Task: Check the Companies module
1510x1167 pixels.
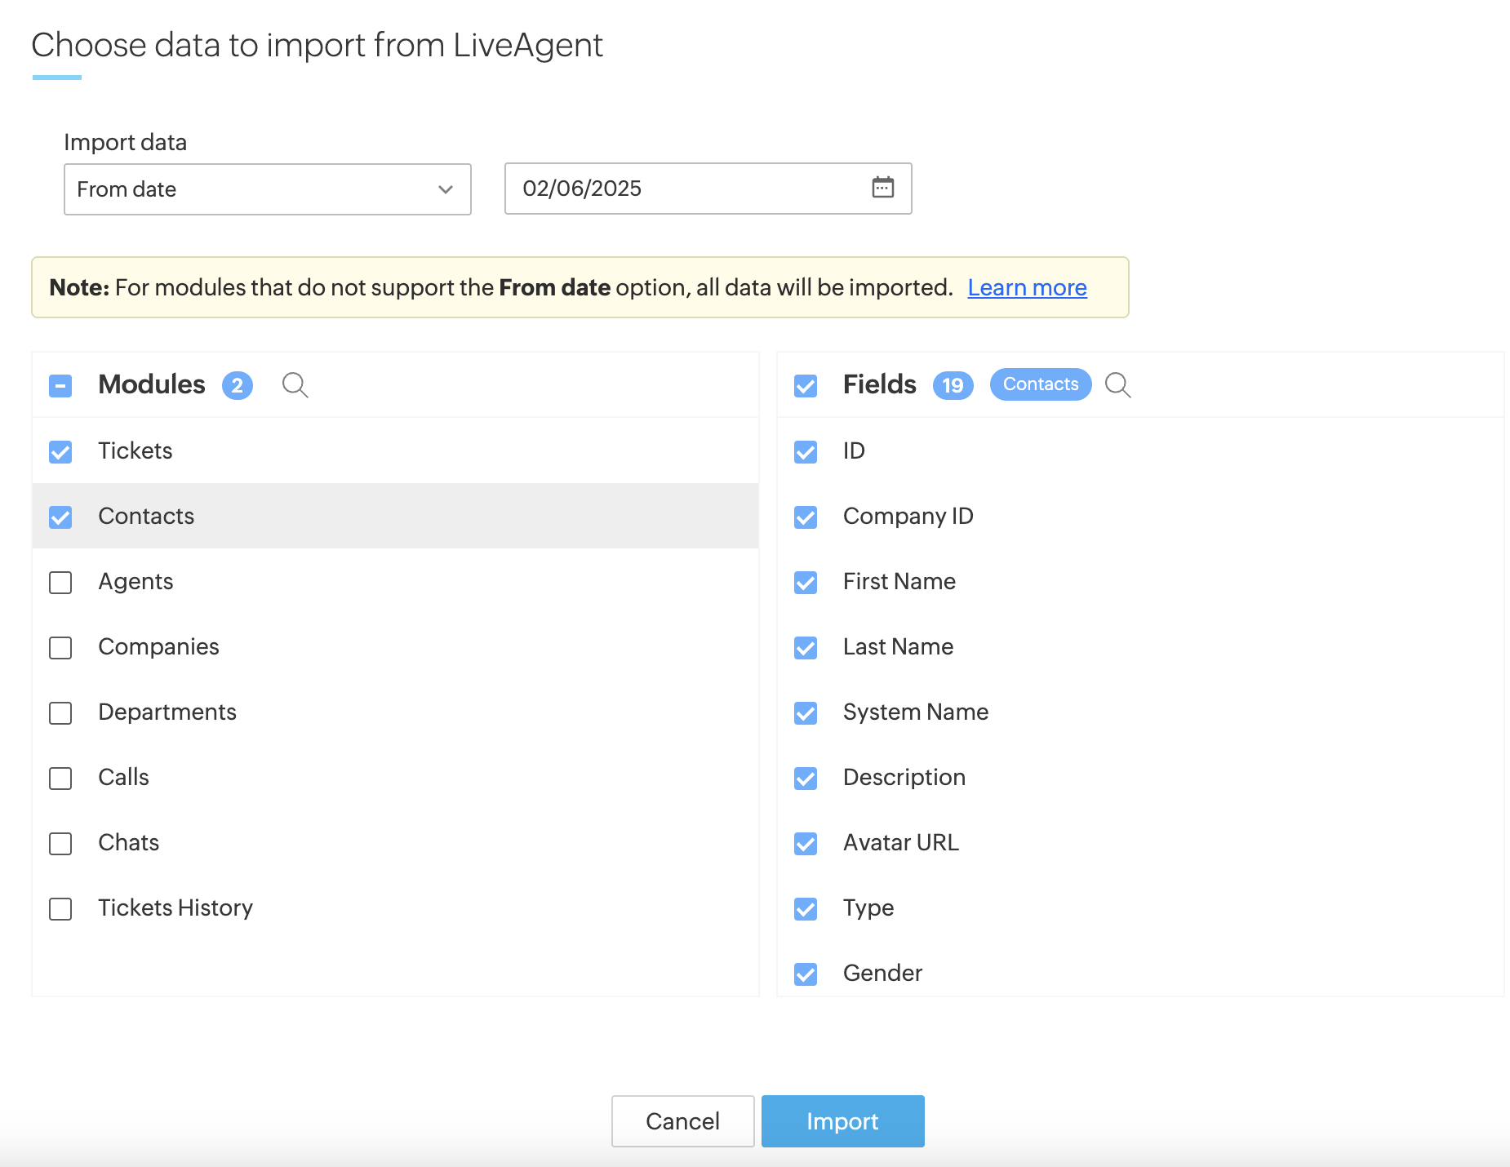Action: click(60, 647)
